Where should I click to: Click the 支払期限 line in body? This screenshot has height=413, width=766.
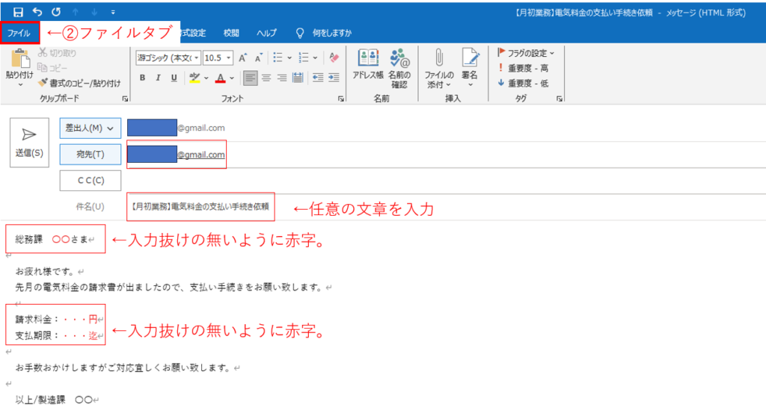(59, 335)
